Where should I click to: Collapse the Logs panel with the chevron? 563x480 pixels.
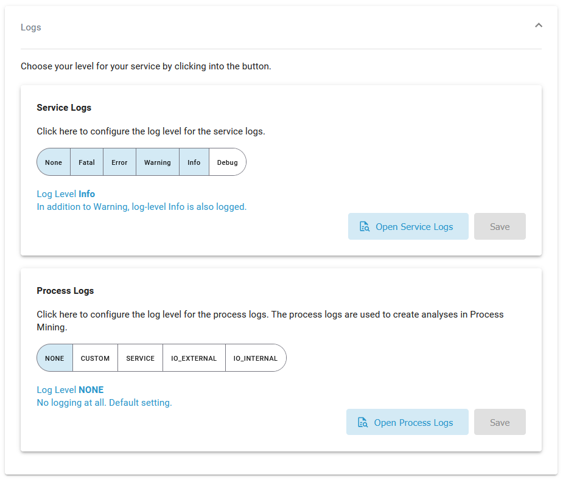(x=538, y=26)
